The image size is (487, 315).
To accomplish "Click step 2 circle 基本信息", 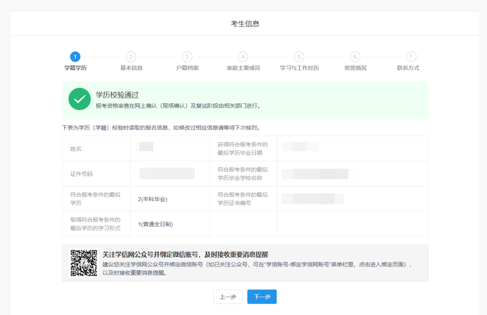I will (131, 56).
